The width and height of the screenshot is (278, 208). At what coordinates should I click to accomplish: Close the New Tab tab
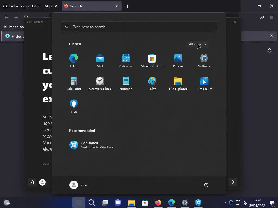117,6
